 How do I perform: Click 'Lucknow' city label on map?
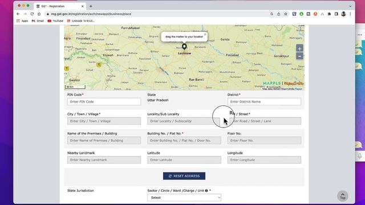tap(184, 54)
